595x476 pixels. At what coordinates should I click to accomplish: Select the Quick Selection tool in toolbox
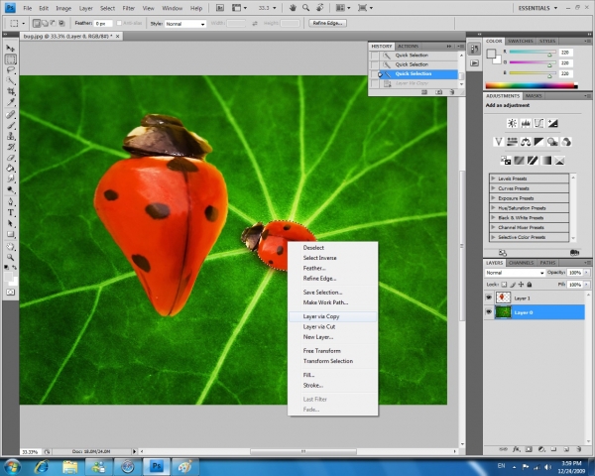(10, 80)
